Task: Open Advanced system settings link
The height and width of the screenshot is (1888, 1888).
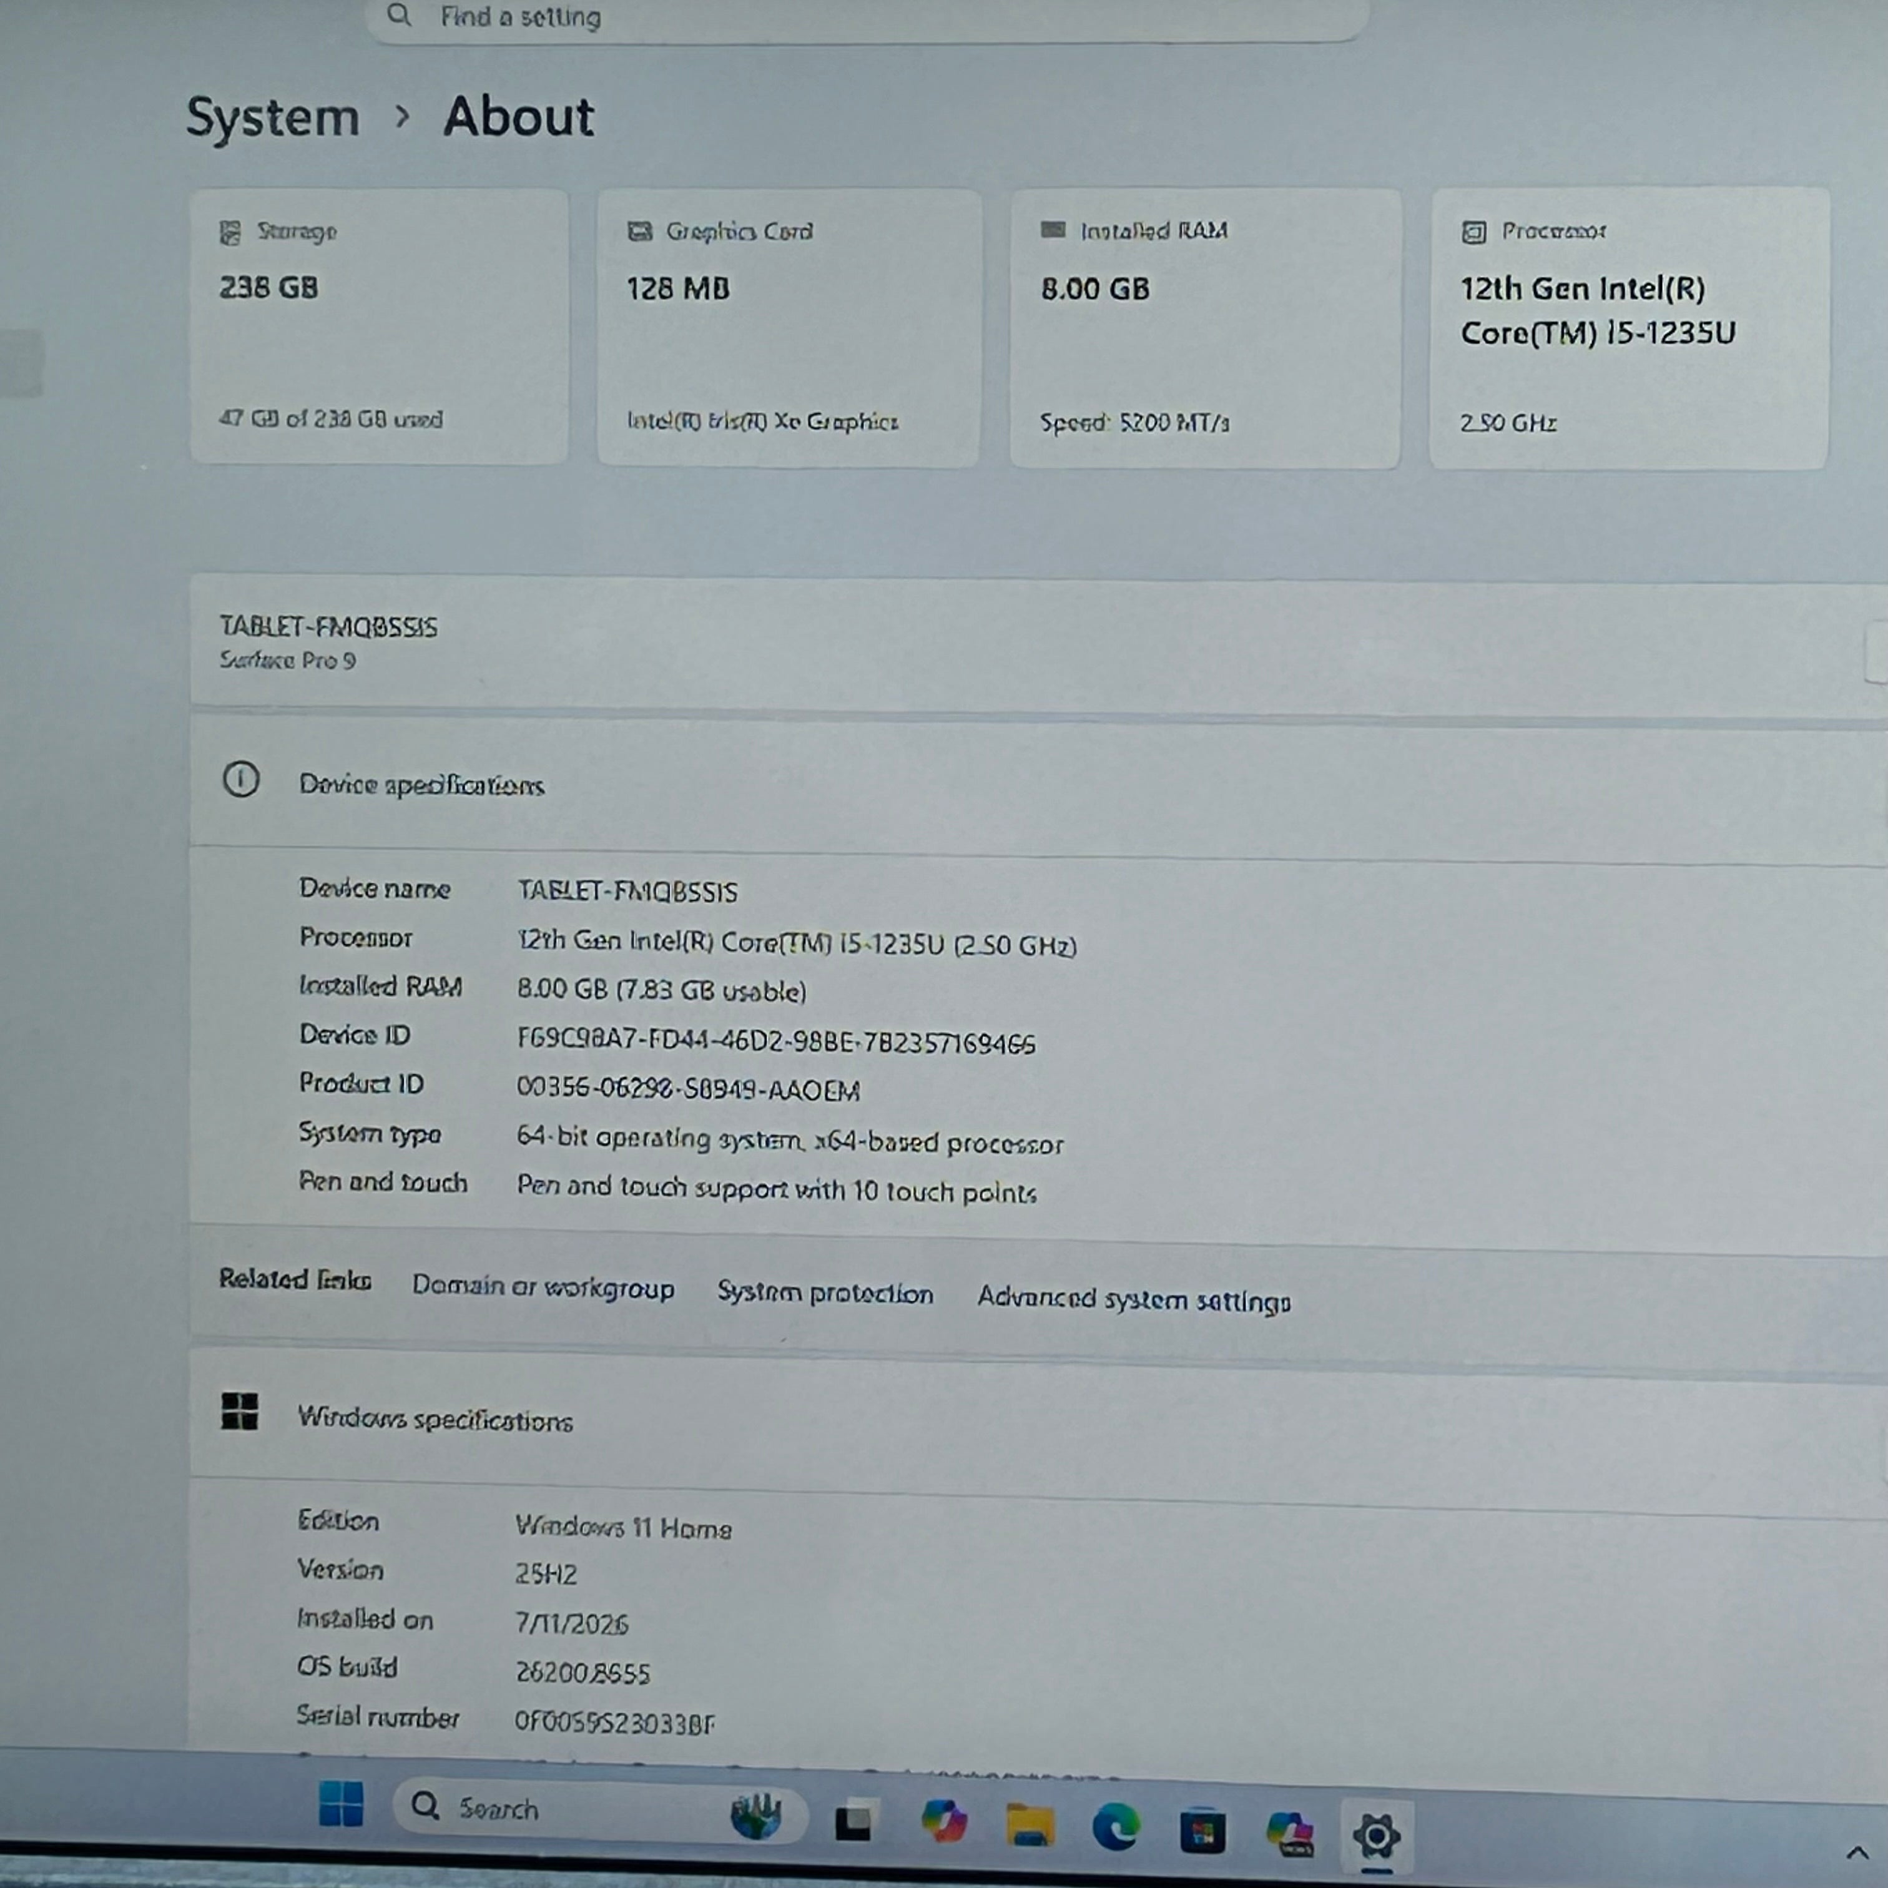Action: tap(1134, 1299)
